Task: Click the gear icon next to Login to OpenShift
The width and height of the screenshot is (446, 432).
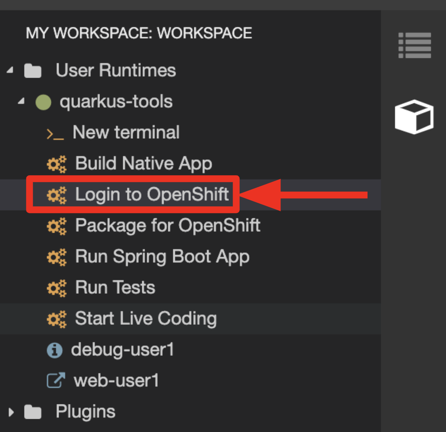Action: (58, 195)
